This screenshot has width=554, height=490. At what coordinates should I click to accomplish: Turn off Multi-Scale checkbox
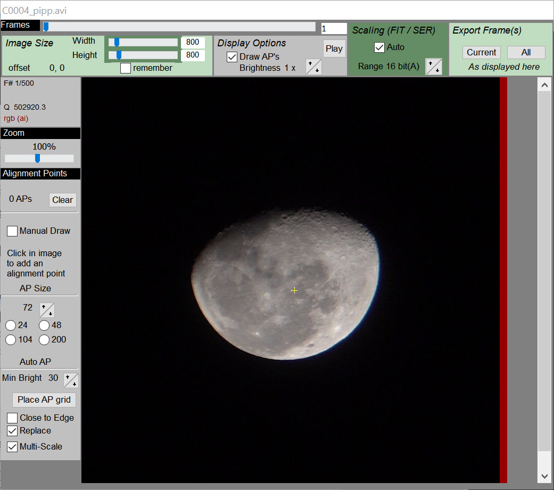point(12,447)
